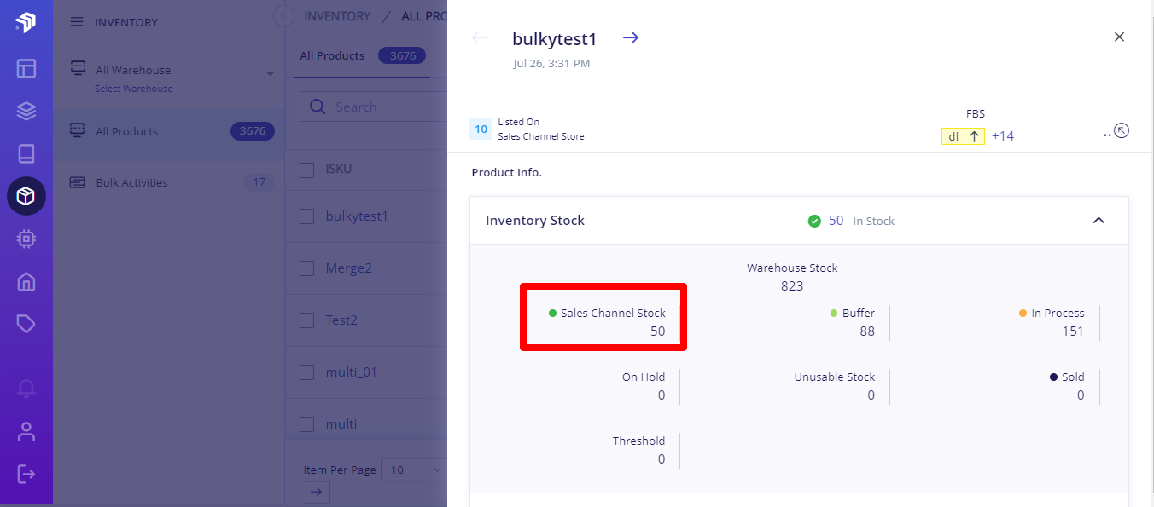Viewport: 1154px width, 507px height.
Task: Tick the bulkytest1 row checkbox
Action: click(x=307, y=216)
